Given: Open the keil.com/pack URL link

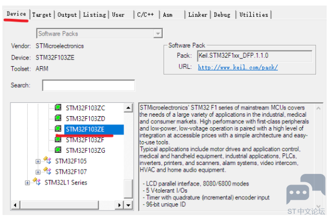Looking at the screenshot, I should pos(238,67).
